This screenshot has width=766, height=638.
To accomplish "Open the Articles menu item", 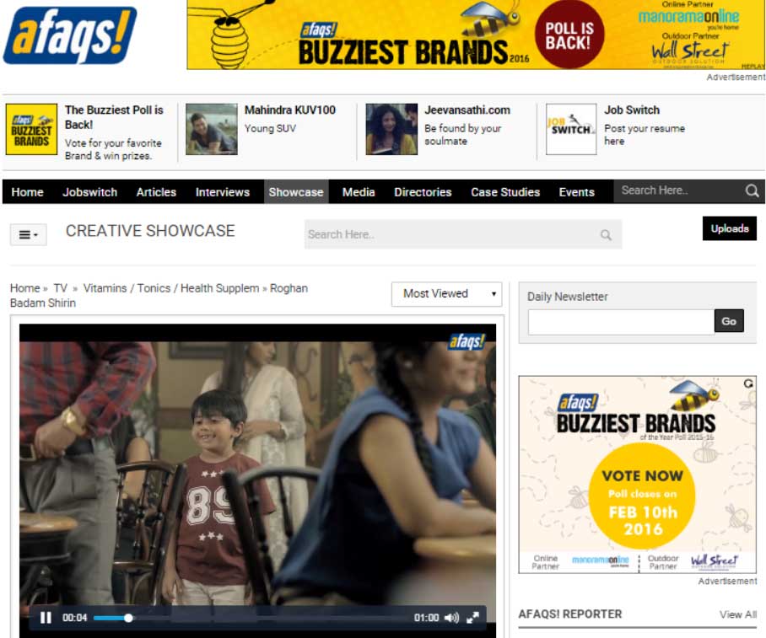I will pyautogui.click(x=156, y=192).
